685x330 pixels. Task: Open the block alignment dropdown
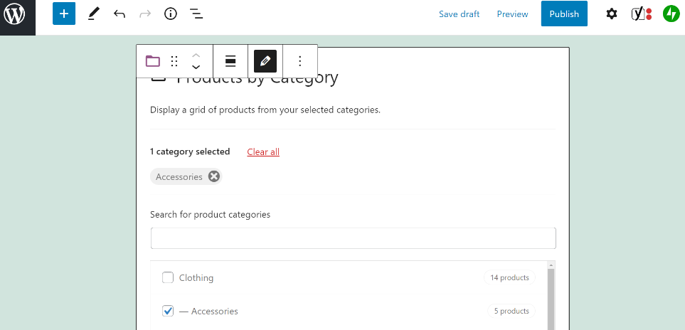(230, 61)
